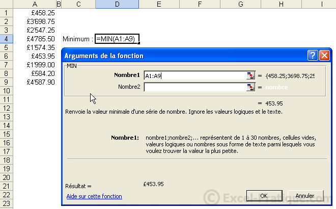This screenshot has height=209, width=336.
Task: Select row 21 header
Action: [x=6, y=186]
